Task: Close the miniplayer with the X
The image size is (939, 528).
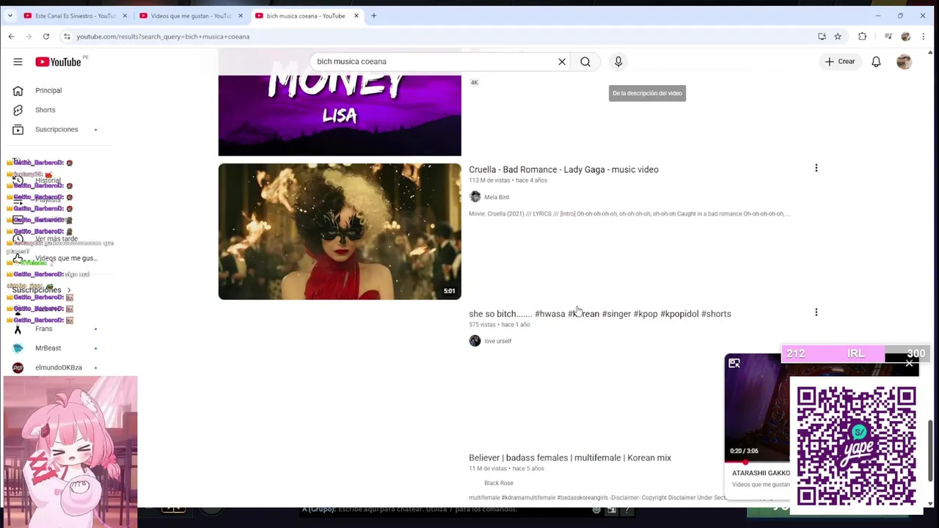Action: coord(909,364)
